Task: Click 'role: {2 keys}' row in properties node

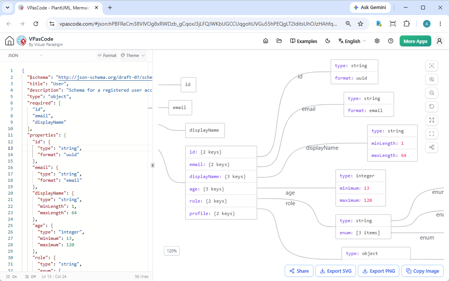Action: coord(221,201)
